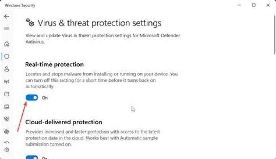Click the back arrow button

[7, 17]
